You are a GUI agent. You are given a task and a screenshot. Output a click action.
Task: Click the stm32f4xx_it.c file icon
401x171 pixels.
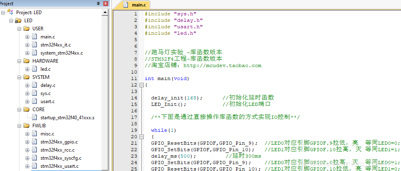pyautogui.click(x=34, y=45)
